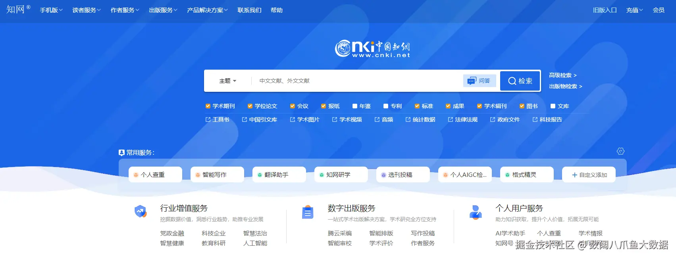This screenshot has width=676, height=258.
Task: Open 高级检索 advanced search
Action: coord(562,75)
